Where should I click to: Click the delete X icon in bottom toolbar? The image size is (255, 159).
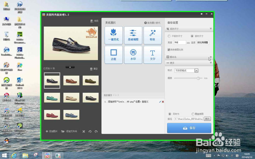[84, 132]
